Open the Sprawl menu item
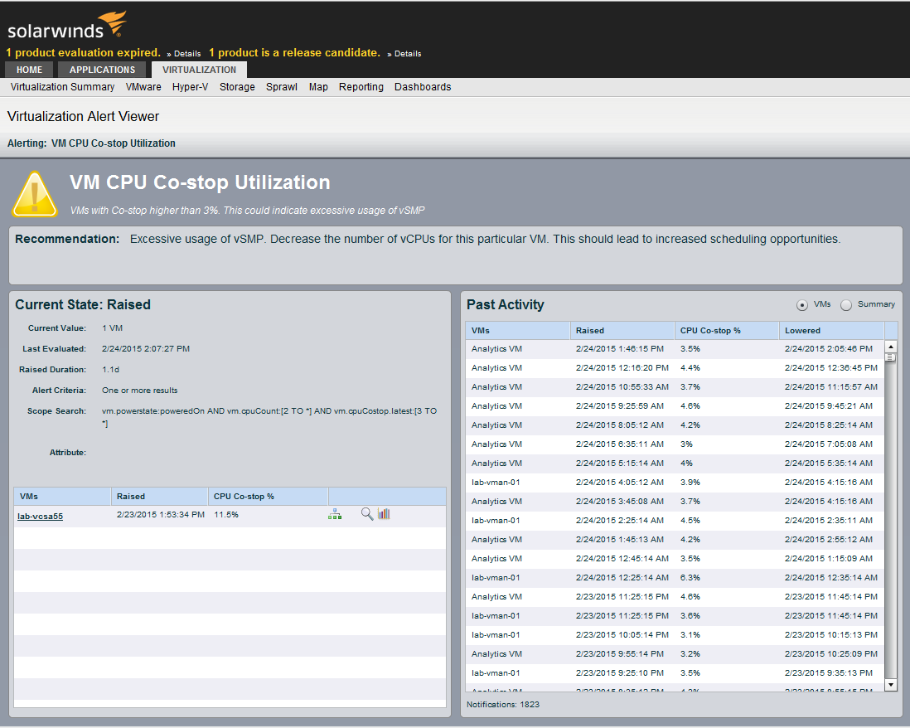Screen dimensions: 910x728 click(x=282, y=87)
